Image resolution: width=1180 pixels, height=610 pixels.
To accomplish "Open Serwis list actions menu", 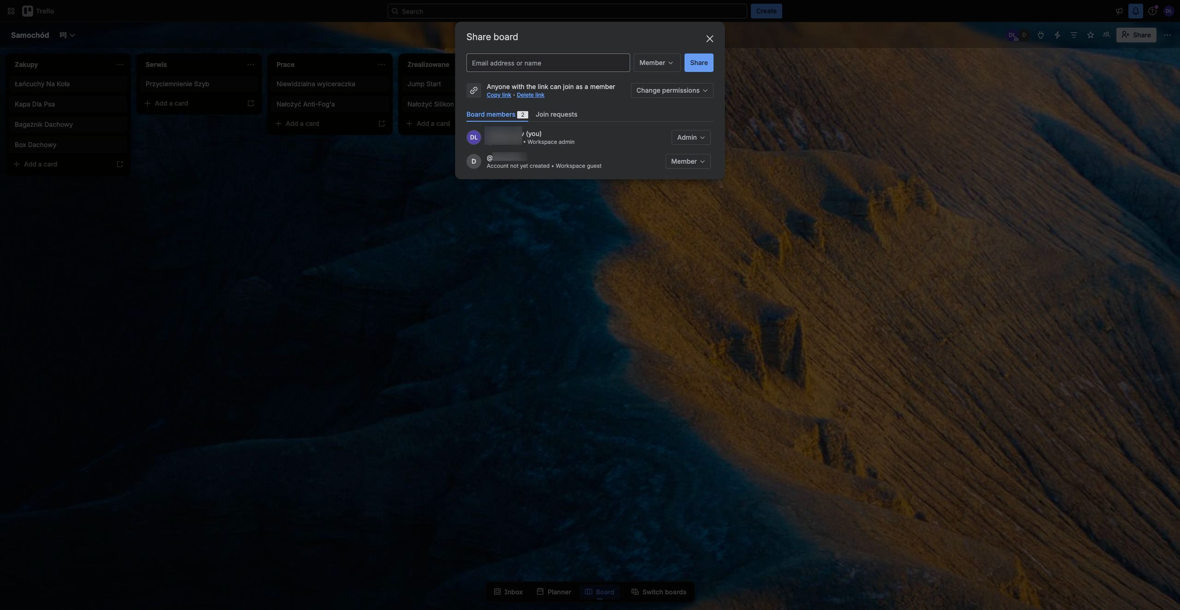I will [x=251, y=65].
